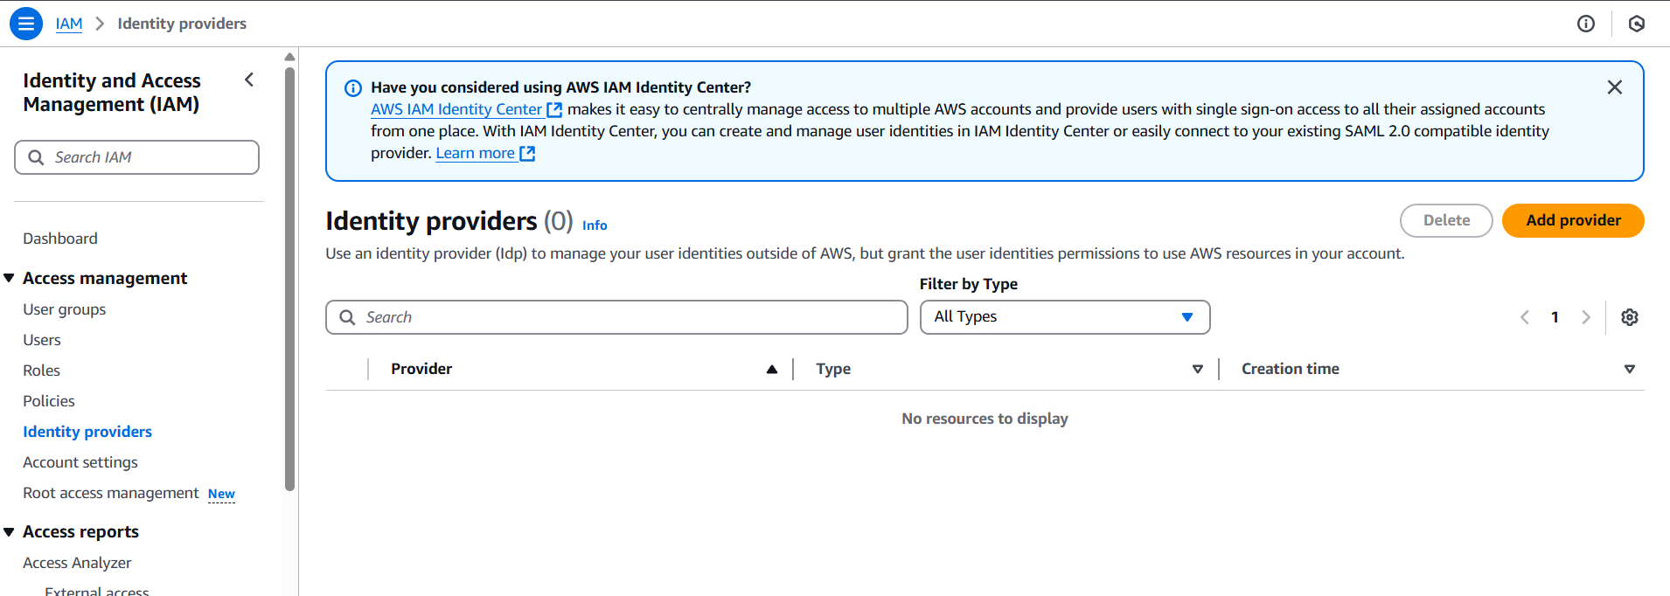Go to previous page of providers
The image size is (1670, 596).
pos(1525,317)
